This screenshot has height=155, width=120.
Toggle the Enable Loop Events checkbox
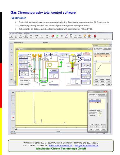coord(90,110)
